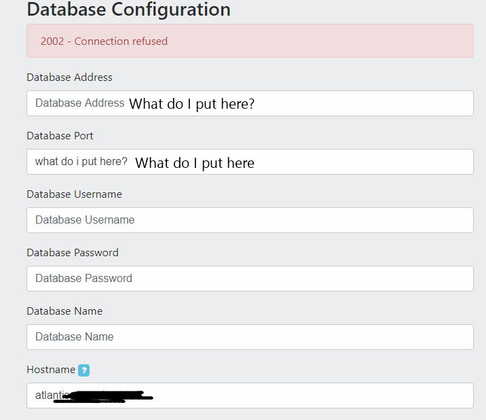Image resolution: width=486 pixels, height=420 pixels.
Task: Click the blue help icon beside Hostname
Action: coord(83,370)
